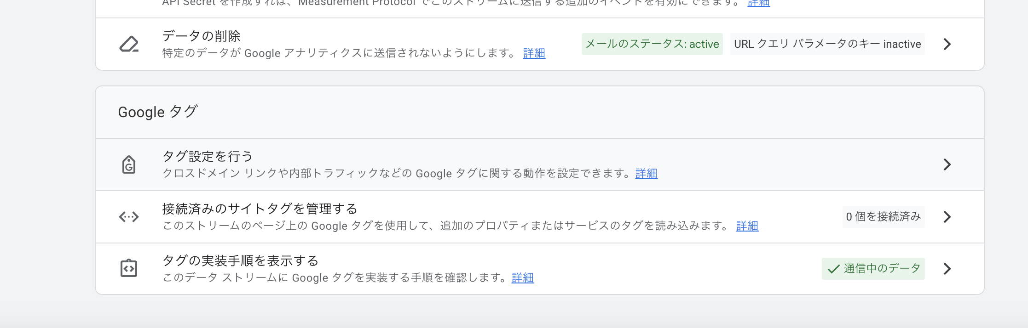Screen dimensions: 1028x328
Task: Expand the データの削除 row chevron
Action: [x=947, y=44]
